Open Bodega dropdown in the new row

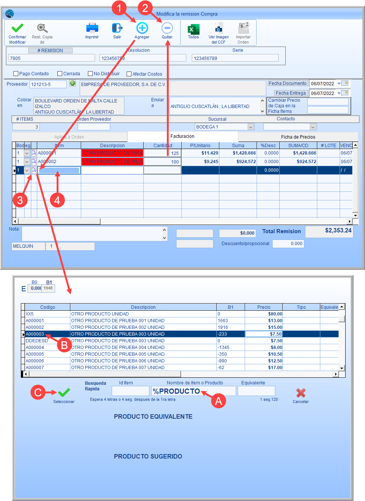point(27,170)
